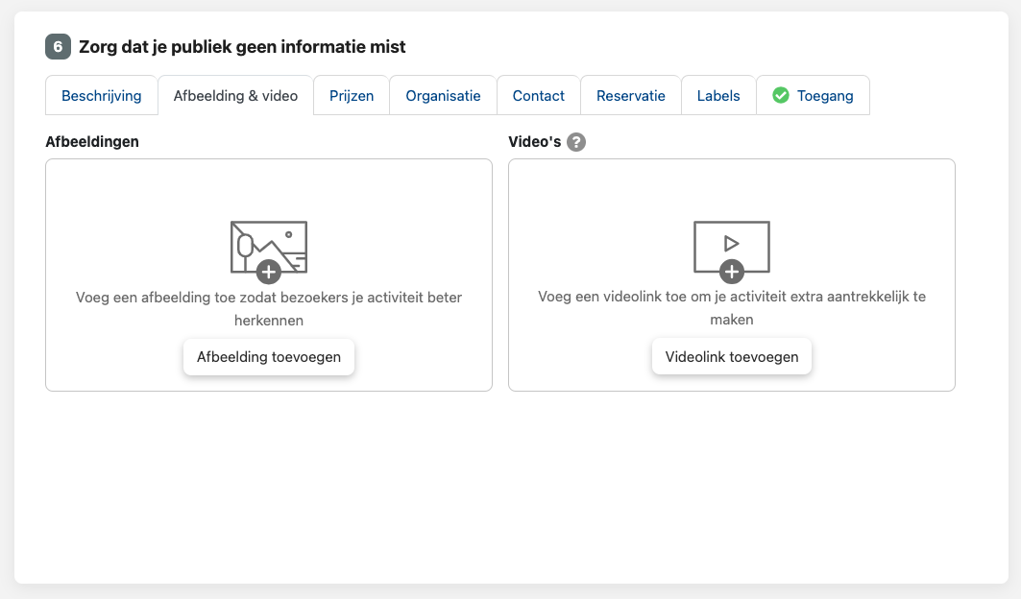Open the Beschrijving tab

tap(102, 96)
